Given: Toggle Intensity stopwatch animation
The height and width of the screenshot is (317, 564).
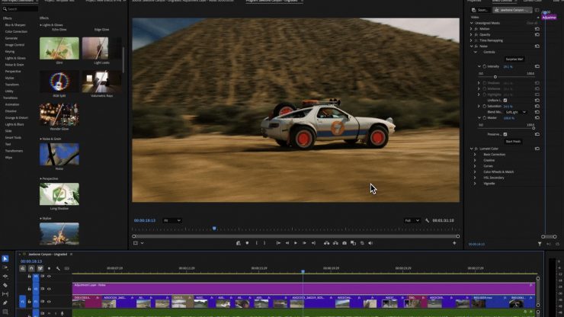Looking at the screenshot, I should point(485,66).
